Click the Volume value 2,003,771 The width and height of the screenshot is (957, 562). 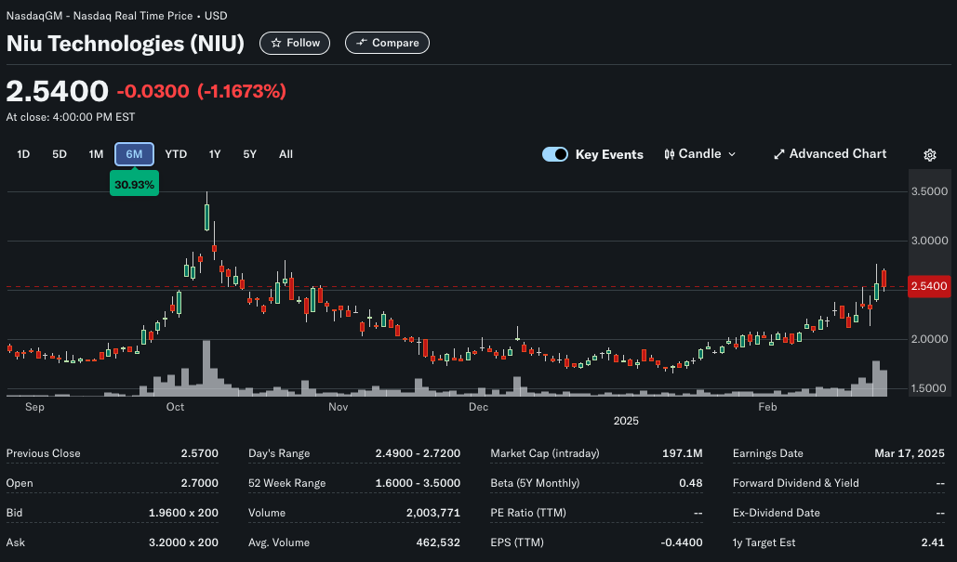[x=433, y=514]
